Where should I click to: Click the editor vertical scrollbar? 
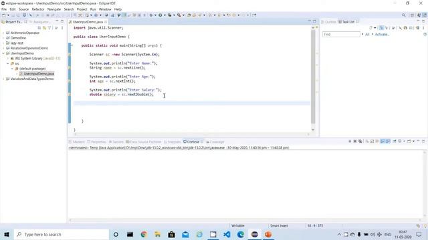pyautogui.click(x=313, y=77)
